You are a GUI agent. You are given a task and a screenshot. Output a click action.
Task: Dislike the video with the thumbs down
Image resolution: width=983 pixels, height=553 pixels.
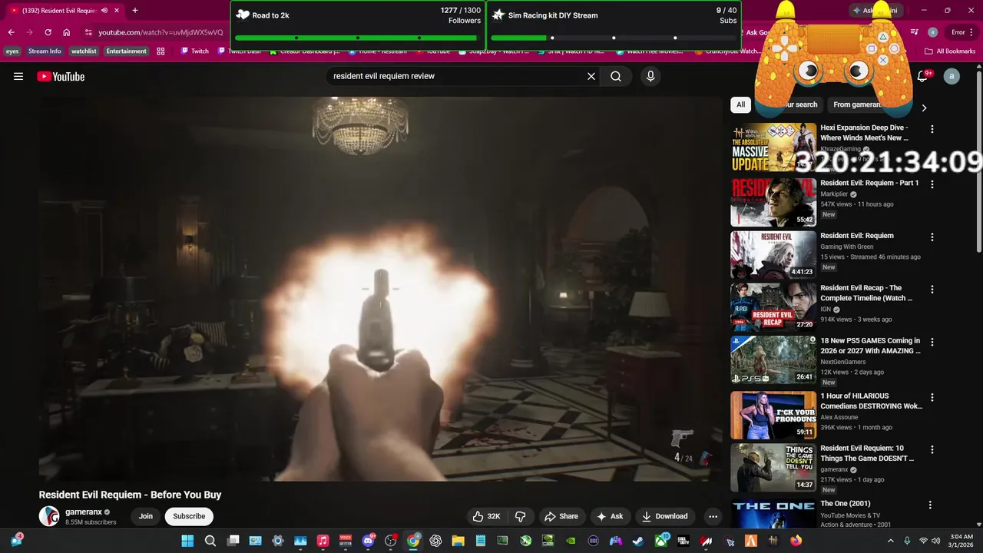(x=520, y=516)
